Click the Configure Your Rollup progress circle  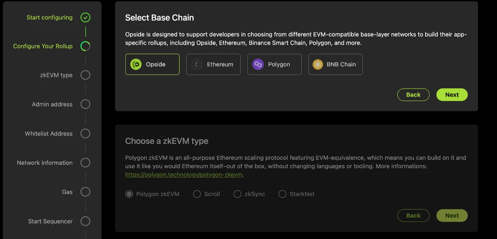pos(85,46)
